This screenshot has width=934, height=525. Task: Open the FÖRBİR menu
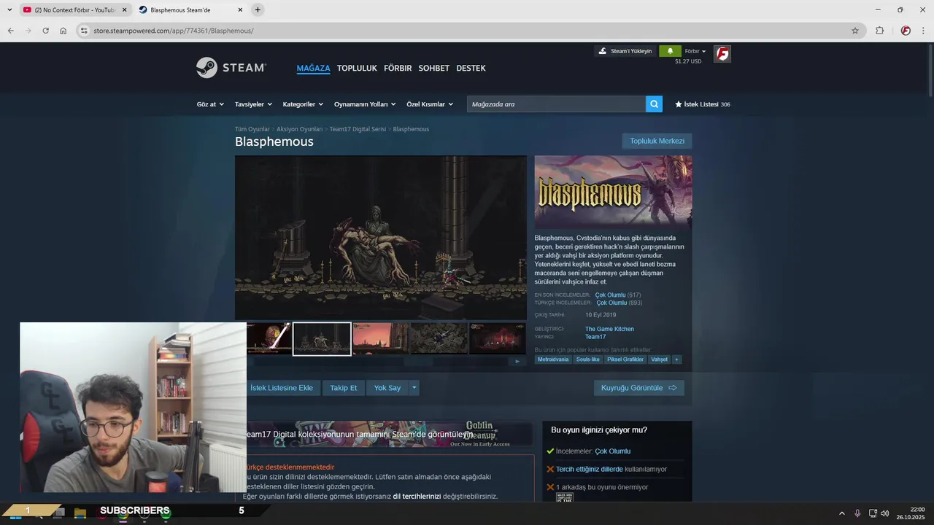398,68
